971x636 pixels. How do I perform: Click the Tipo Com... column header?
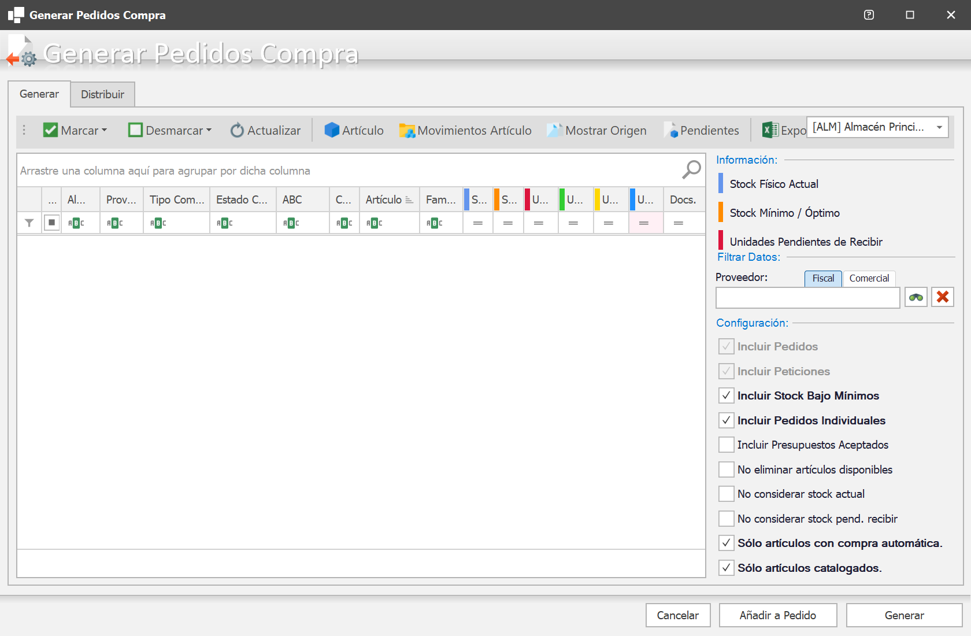(177, 199)
